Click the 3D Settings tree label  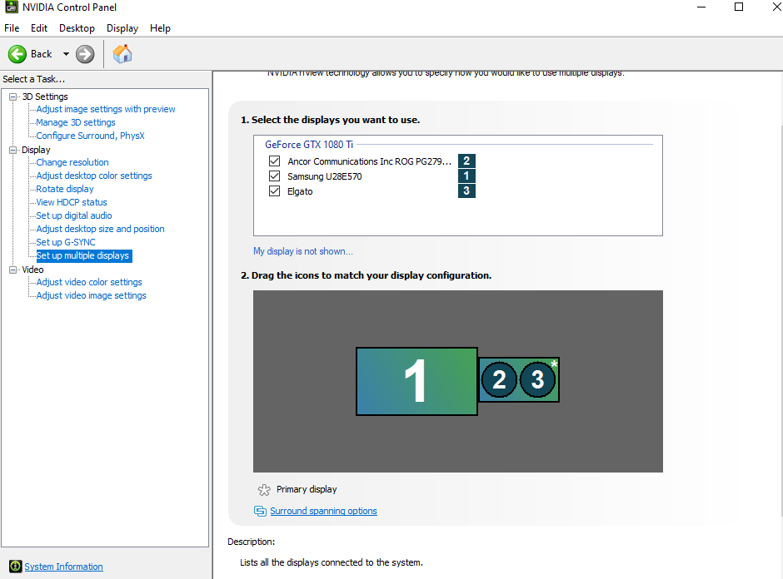[45, 96]
